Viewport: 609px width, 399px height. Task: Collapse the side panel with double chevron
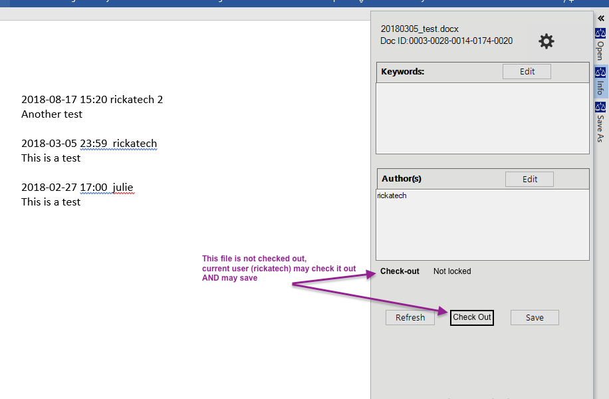(601, 18)
